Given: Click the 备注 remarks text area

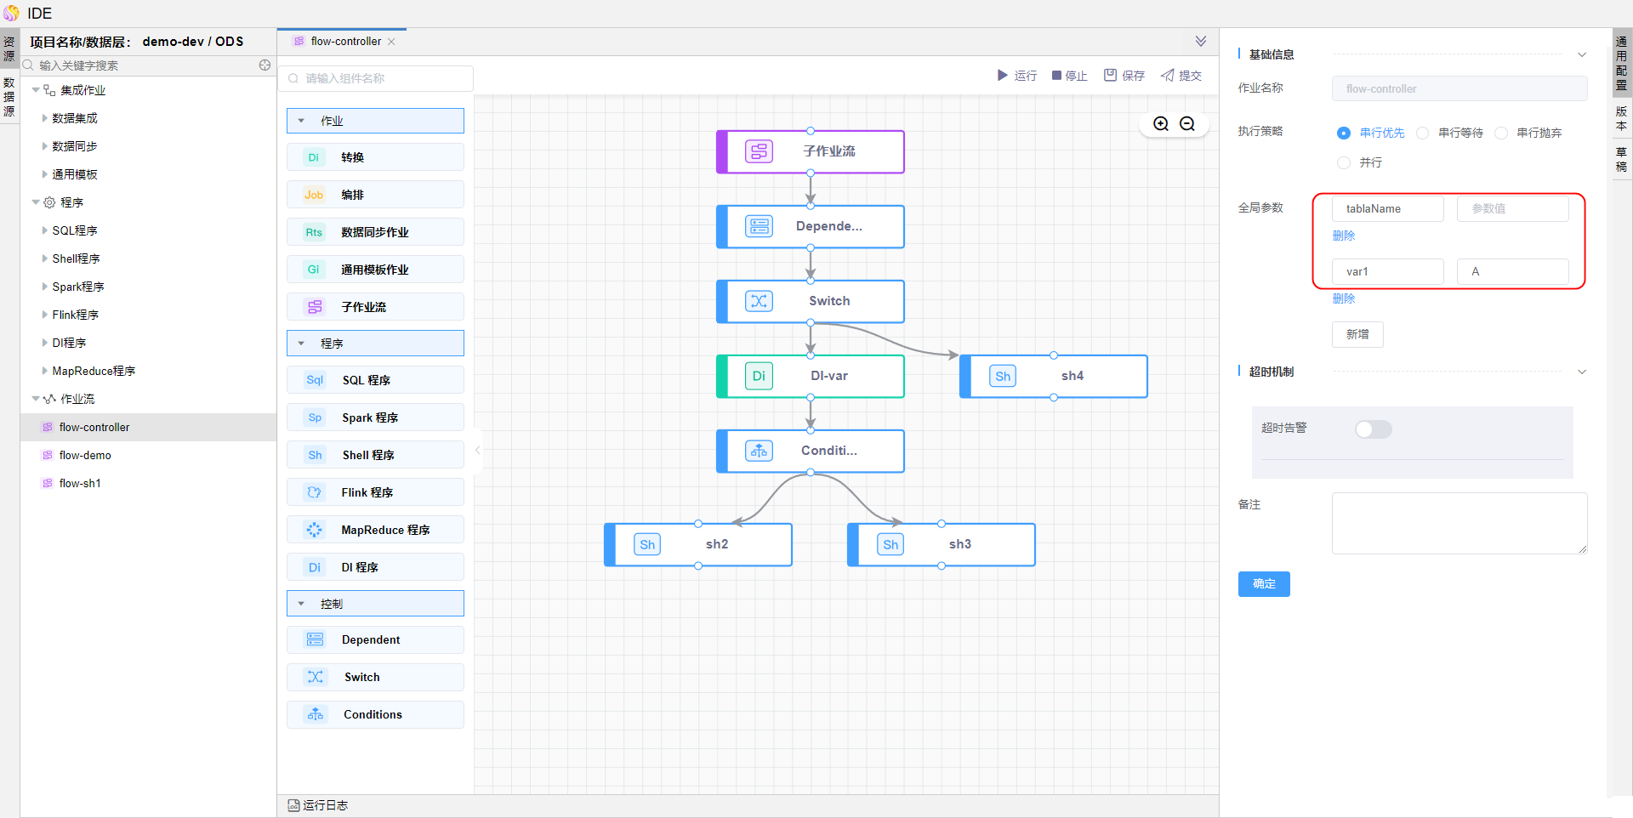Looking at the screenshot, I should pos(1459,523).
